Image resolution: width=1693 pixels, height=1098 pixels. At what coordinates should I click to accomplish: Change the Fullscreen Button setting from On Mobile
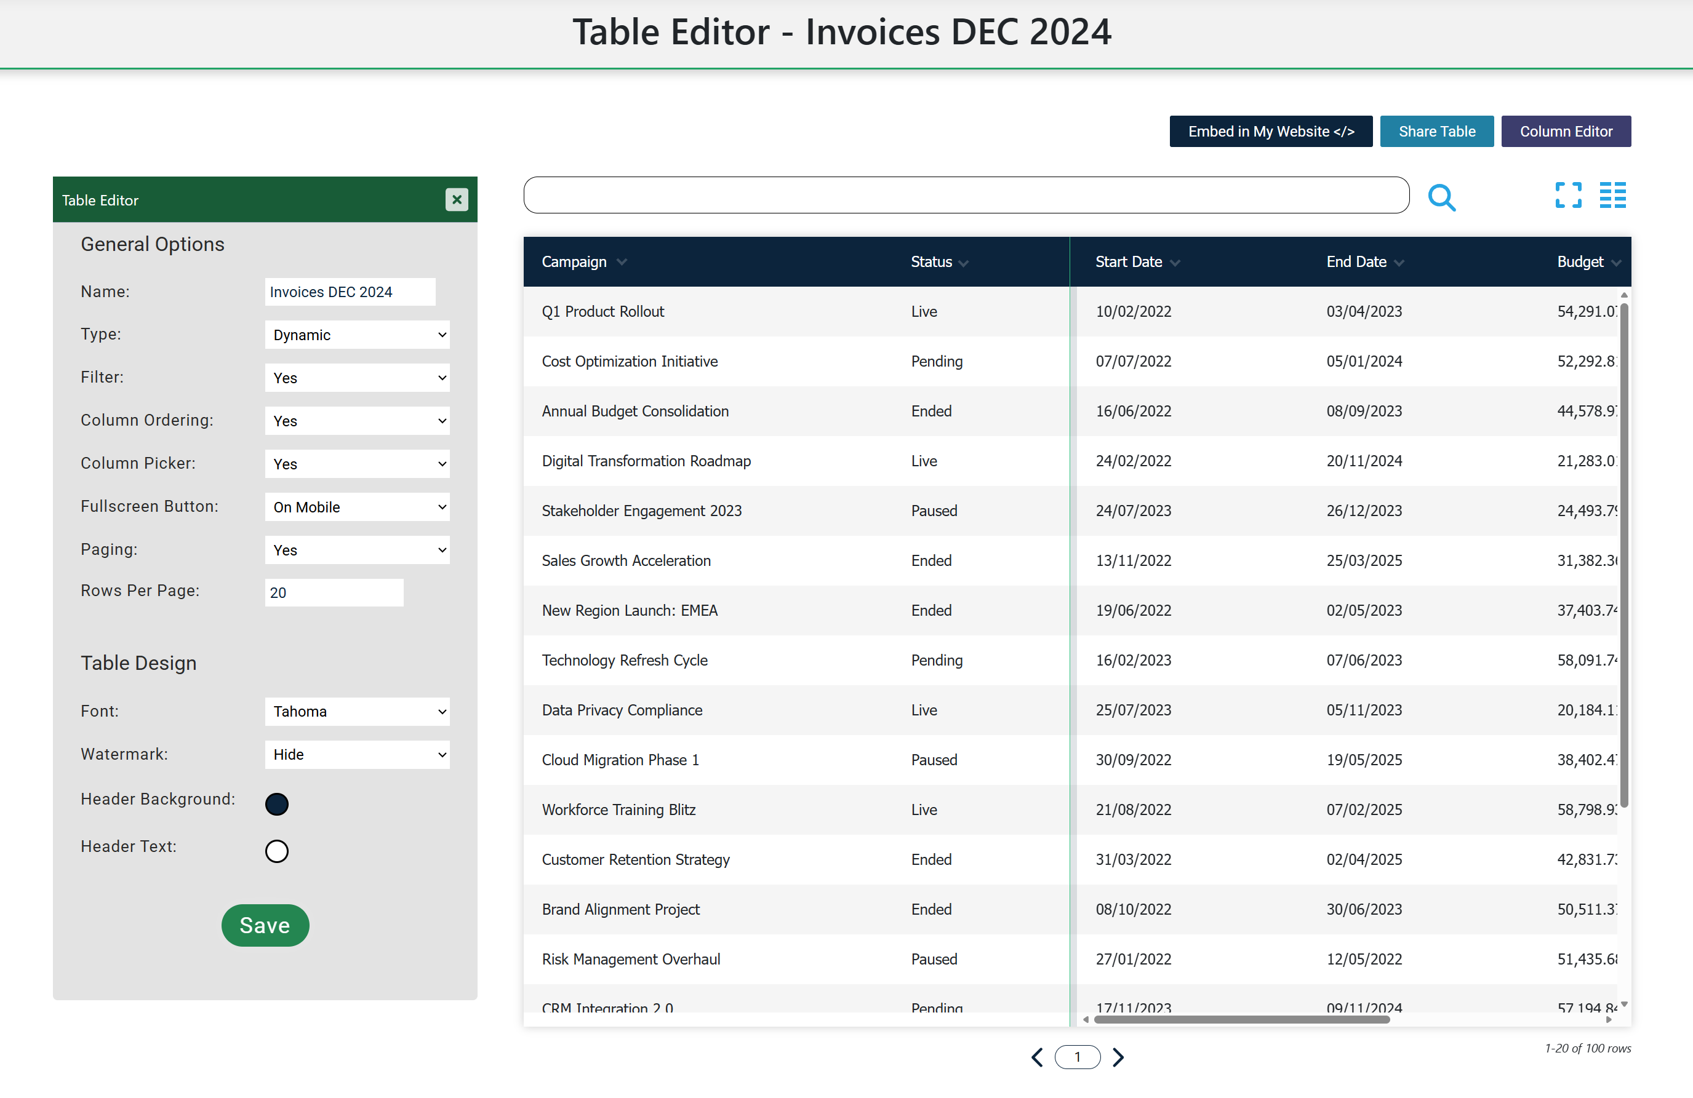pyautogui.click(x=357, y=506)
